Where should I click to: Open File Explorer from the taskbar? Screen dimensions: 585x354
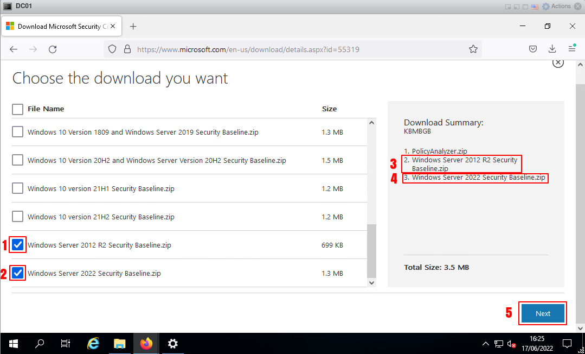120,343
